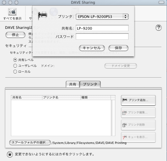Click the Show All (すべてを表示) icon
This screenshot has width=167, height=161.
(x=12, y=12)
